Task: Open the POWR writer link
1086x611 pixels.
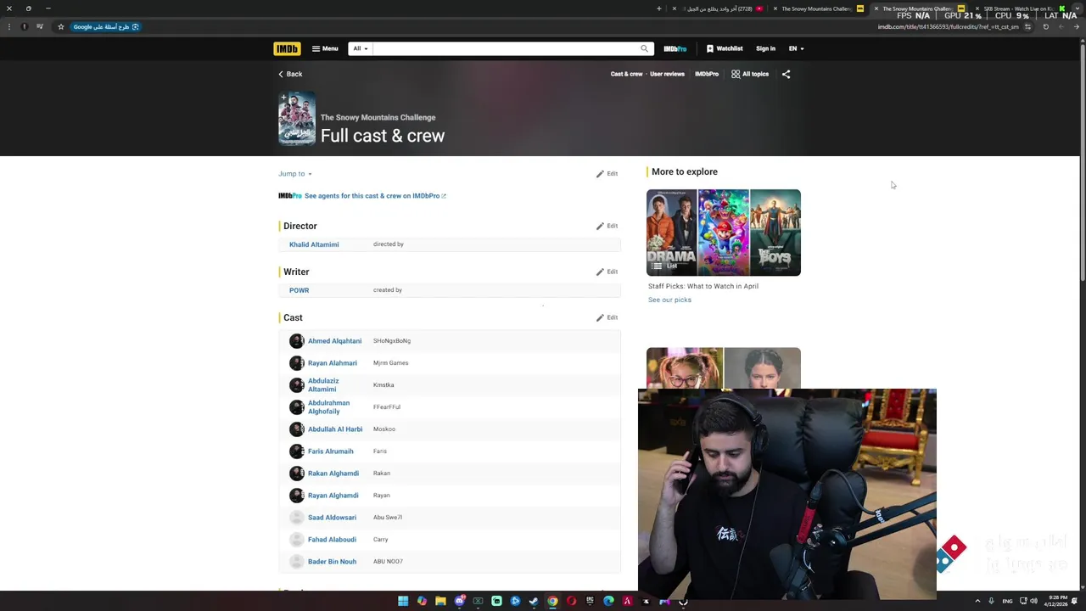Action: [299, 290]
